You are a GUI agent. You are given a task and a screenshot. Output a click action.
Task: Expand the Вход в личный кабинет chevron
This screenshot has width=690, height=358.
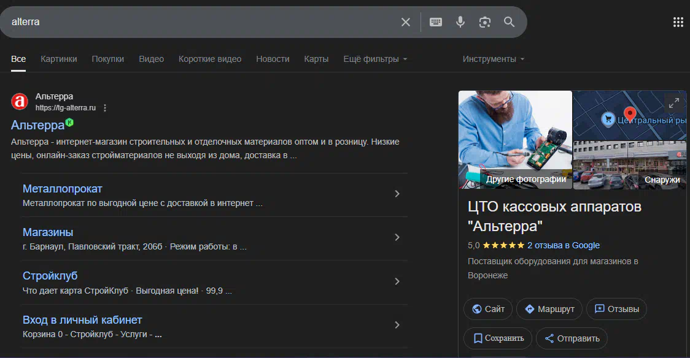(397, 325)
